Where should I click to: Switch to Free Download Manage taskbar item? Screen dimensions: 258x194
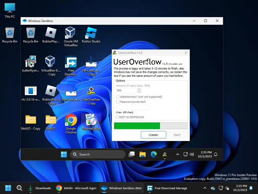point(167,188)
